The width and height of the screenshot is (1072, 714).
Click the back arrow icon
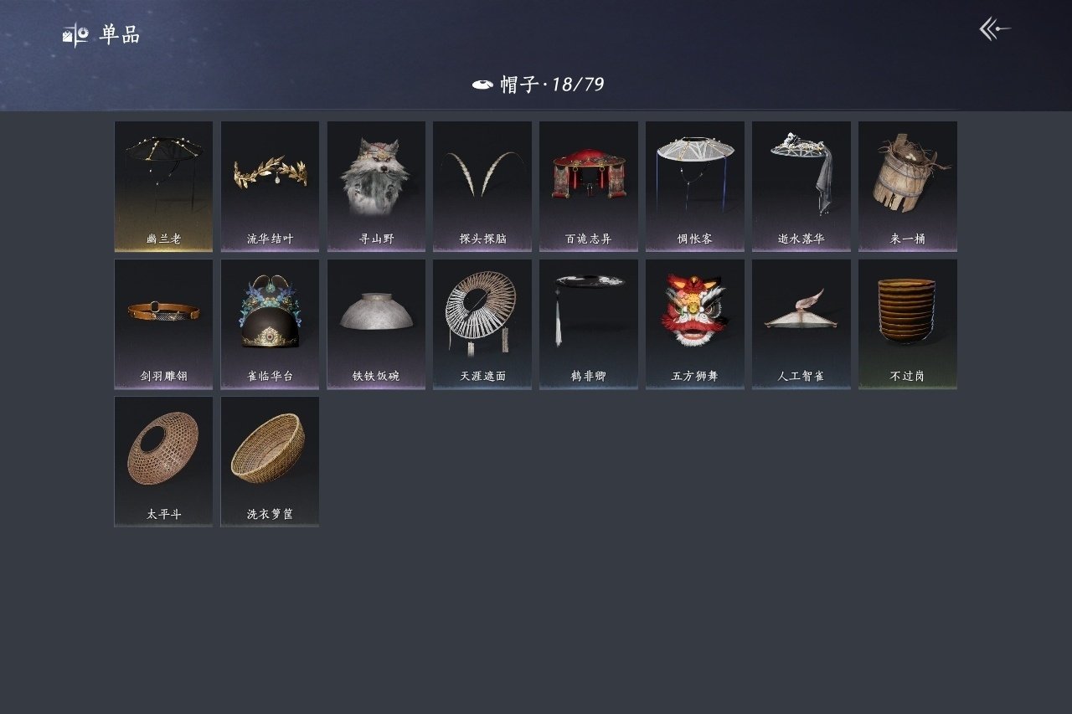pyautogui.click(x=995, y=29)
